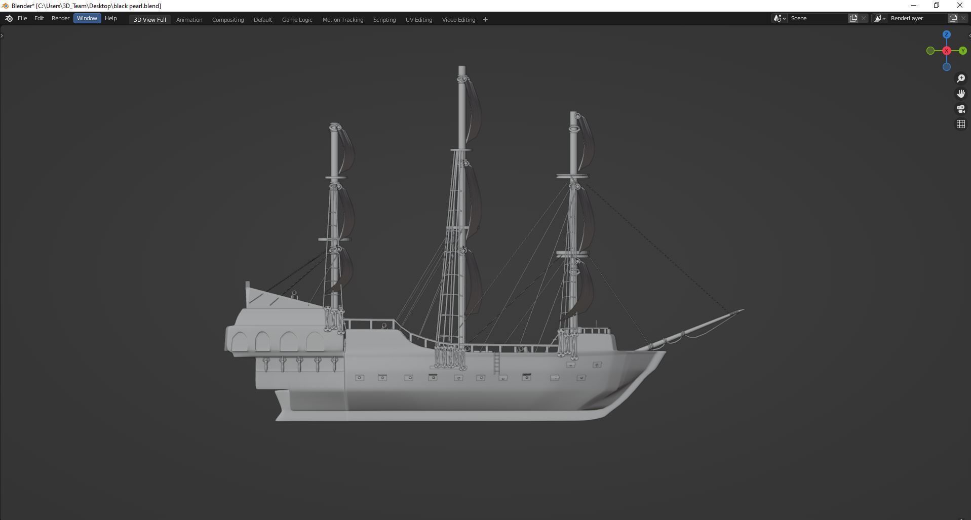The width and height of the screenshot is (971, 520).
Task: Snap view to negative Y axis
Action: pos(930,51)
